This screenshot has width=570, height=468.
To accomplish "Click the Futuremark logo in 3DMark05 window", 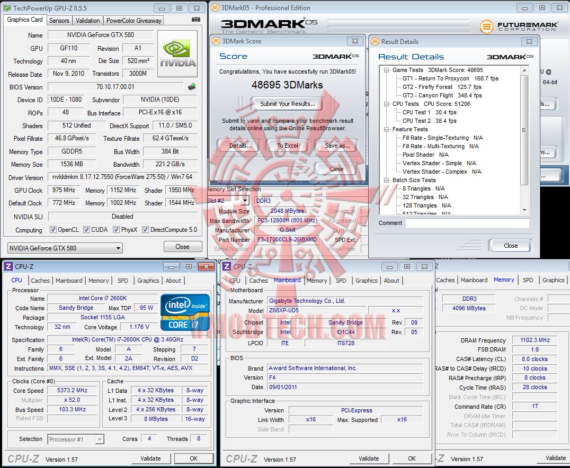I will point(519,26).
